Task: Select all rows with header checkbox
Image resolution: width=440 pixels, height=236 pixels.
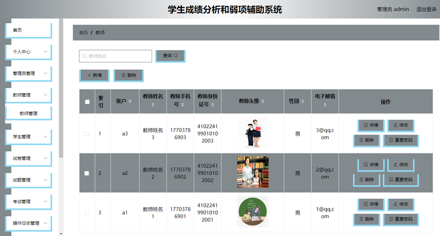Action: click(87, 102)
